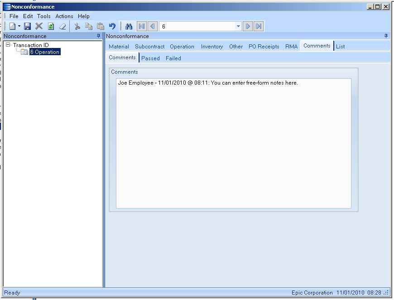Click the Nonconformance window title bar icon
394x300 pixels.
[x=7, y=7]
